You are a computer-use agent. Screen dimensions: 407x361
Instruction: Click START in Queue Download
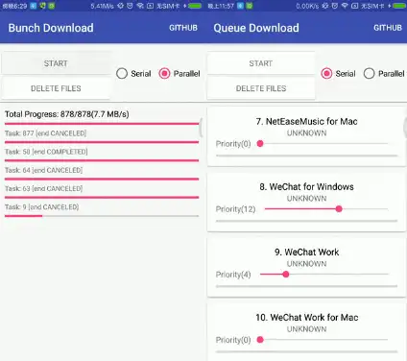261,63
